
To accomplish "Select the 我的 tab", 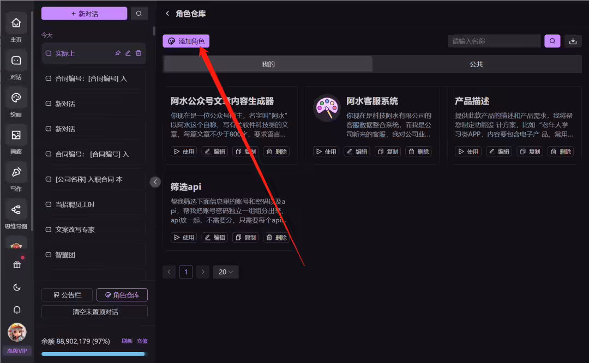I will click(x=268, y=64).
